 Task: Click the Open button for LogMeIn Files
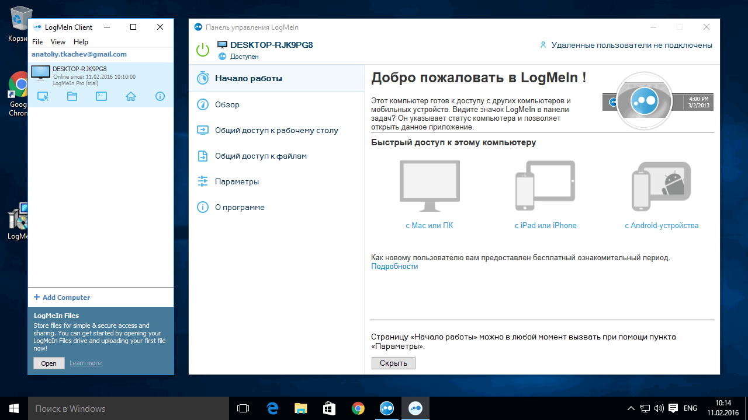(49, 363)
